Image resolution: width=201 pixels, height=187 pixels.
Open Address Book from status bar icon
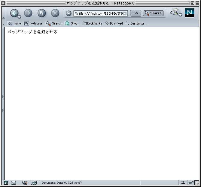(34, 183)
